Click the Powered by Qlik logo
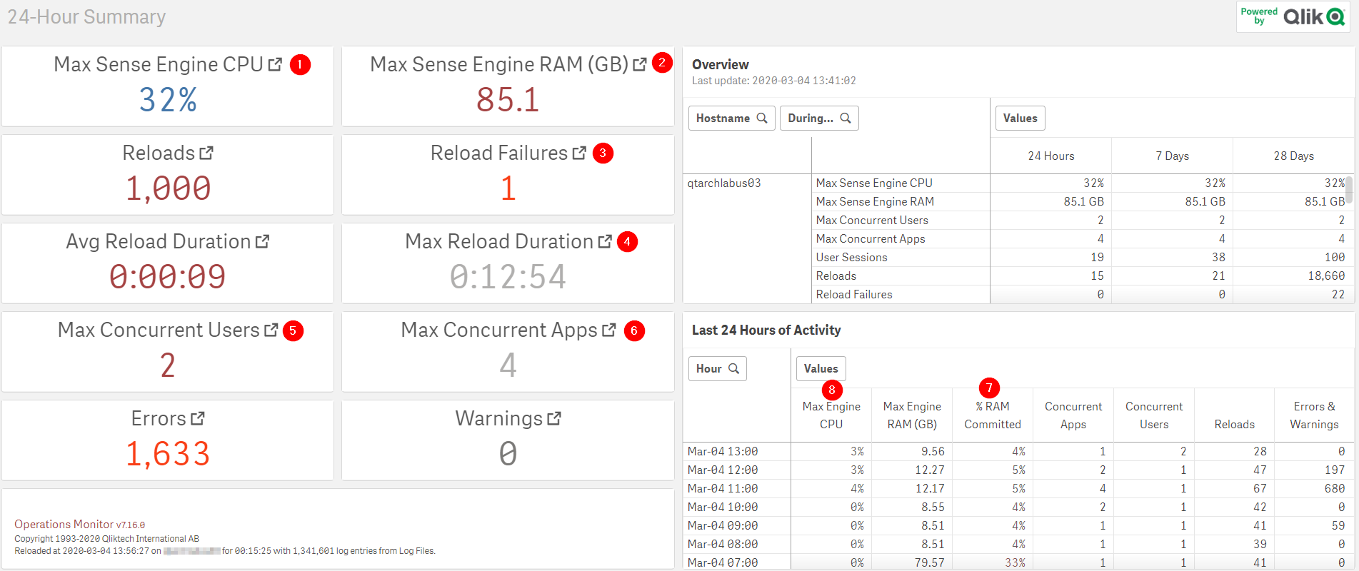 coord(1293,16)
